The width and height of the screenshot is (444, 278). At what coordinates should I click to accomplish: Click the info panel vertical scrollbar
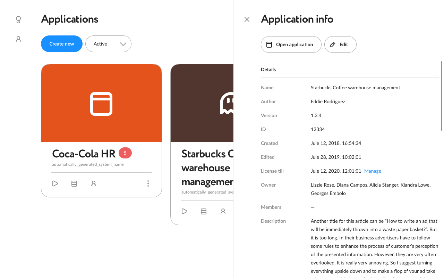tap(442, 96)
